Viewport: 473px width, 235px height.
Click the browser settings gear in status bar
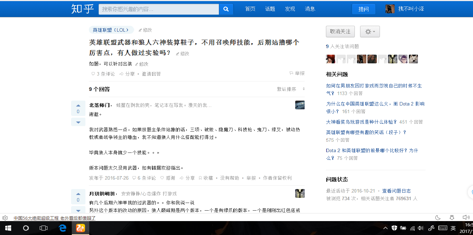(5, 218)
